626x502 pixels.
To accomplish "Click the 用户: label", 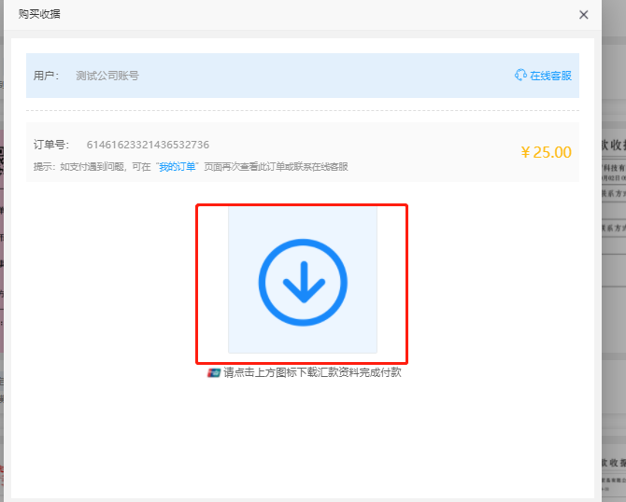I will [x=46, y=76].
